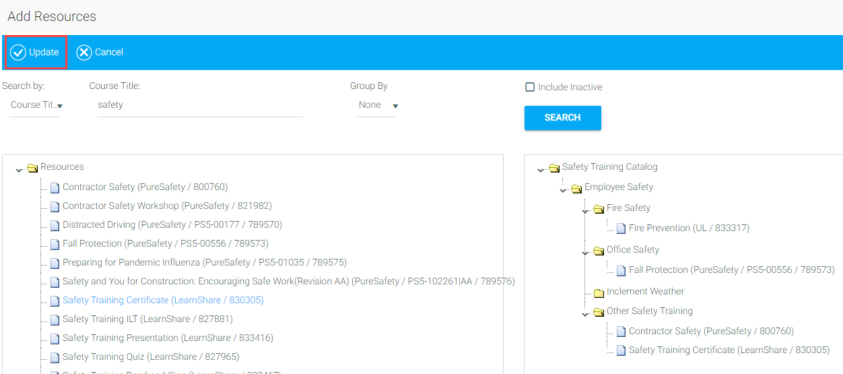
Task: Click the Safety Training Quiz document icon
Action: point(55,357)
